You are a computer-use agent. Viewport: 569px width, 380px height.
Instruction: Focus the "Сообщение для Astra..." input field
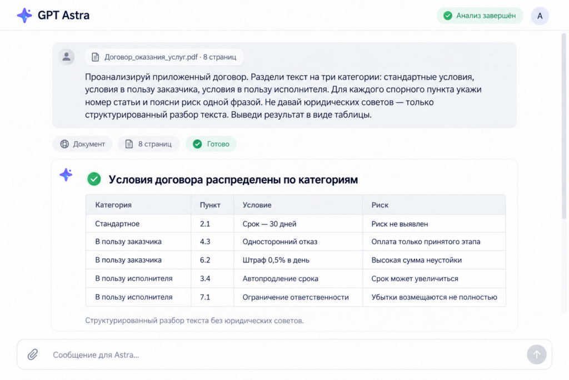click(284, 354)
